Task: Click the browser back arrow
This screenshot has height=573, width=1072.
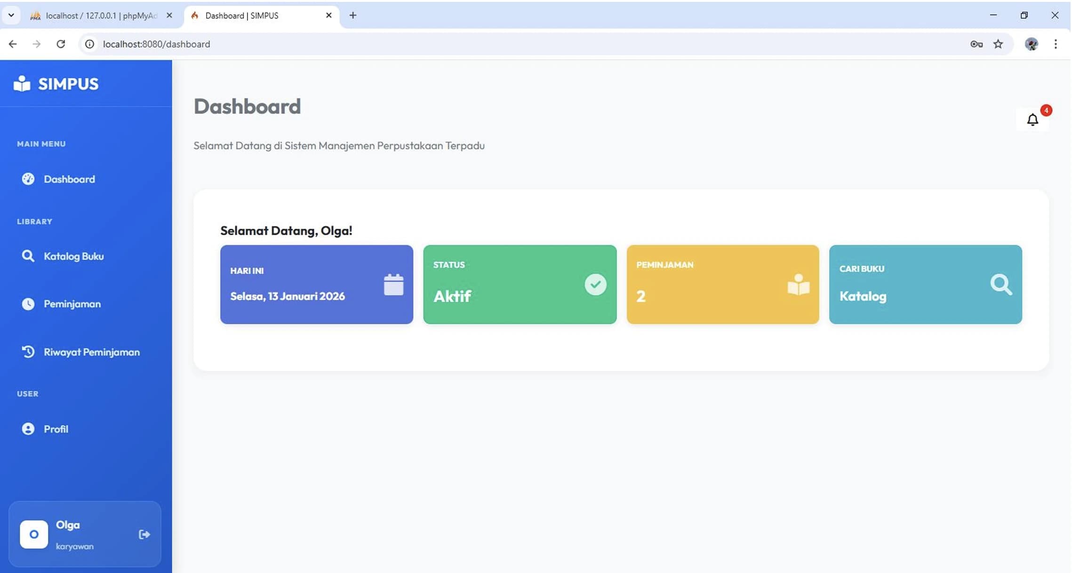Action: (13, 44)
